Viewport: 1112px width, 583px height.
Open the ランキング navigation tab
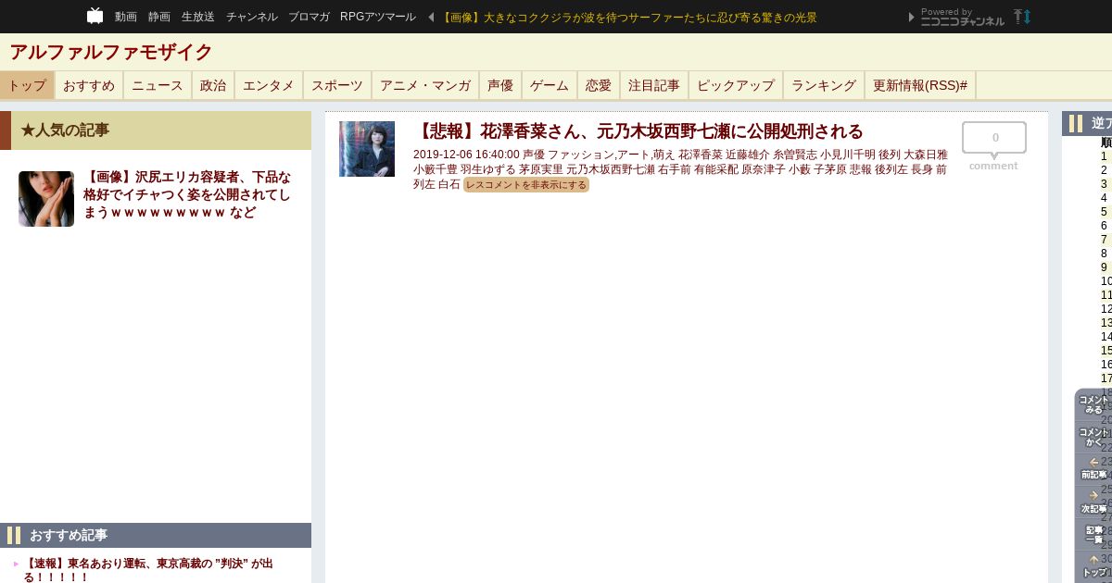click(824, 85)
